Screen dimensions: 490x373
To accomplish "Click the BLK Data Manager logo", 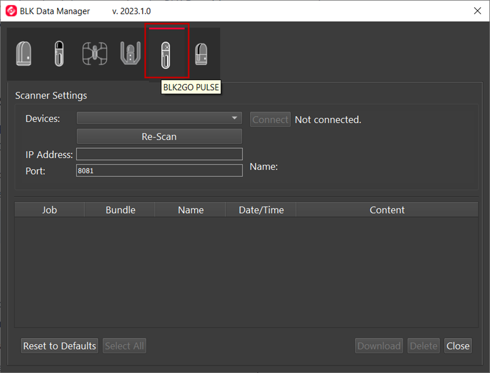I will point(11,11).
